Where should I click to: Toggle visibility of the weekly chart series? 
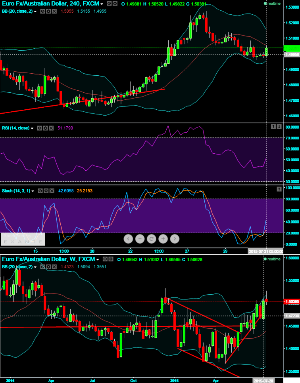point(105,259)
